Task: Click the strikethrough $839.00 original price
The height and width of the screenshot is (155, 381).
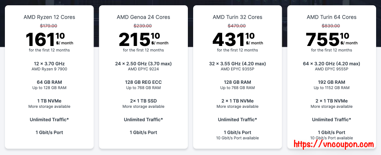Action: [x=332, y=26]
